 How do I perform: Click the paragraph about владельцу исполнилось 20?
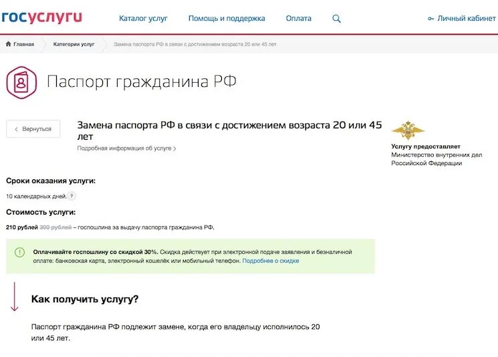point(175,332)
